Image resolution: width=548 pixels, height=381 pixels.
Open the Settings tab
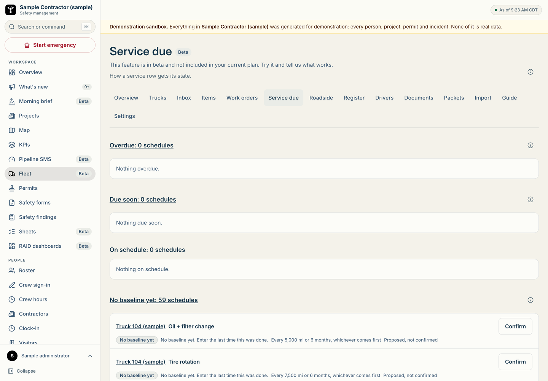point(124,116)
